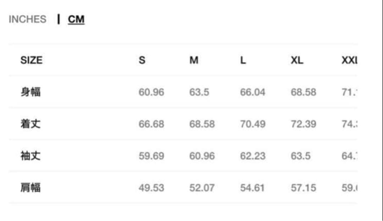
Task: Switch units to INCHES
Action: (27, 19)
